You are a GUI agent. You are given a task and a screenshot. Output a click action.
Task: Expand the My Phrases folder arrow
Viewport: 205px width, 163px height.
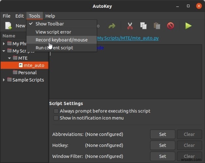(4, 43)
